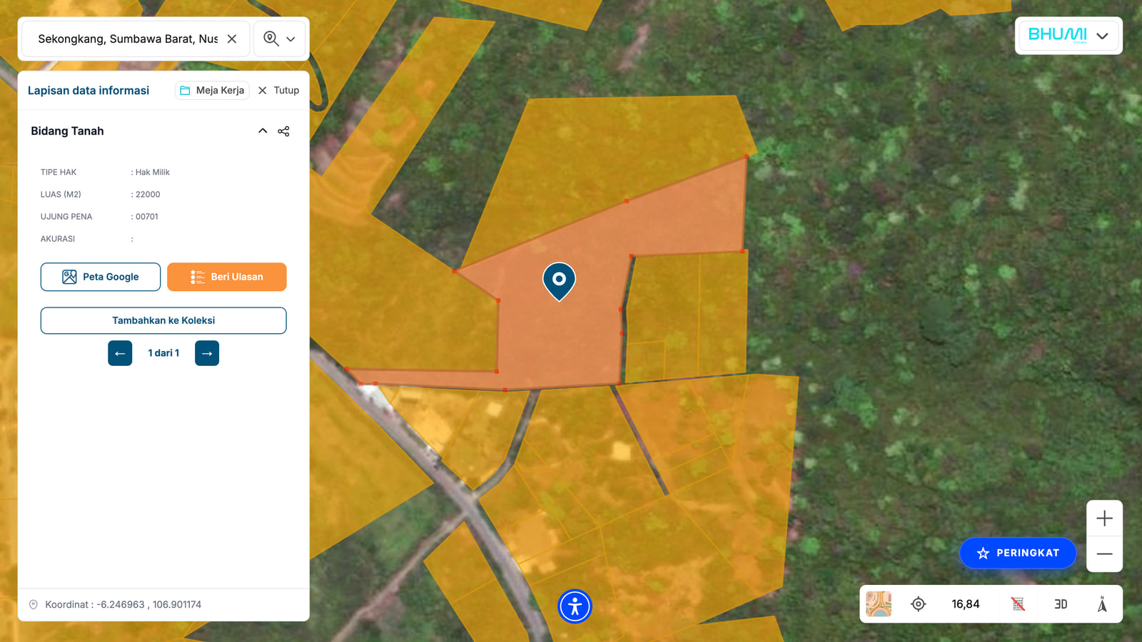Open the BHUMI menu dropdown
Viewport: 1142px width, 642px height.
point(1068,36)
